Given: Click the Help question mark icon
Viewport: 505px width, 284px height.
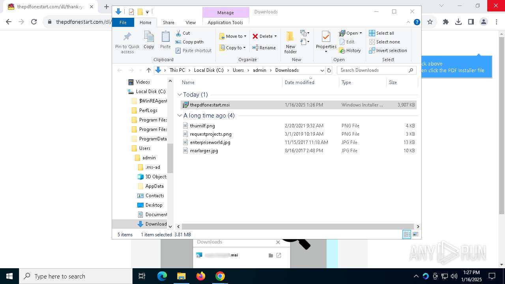Looking at the screenshot, I should (x=417, y=22).
